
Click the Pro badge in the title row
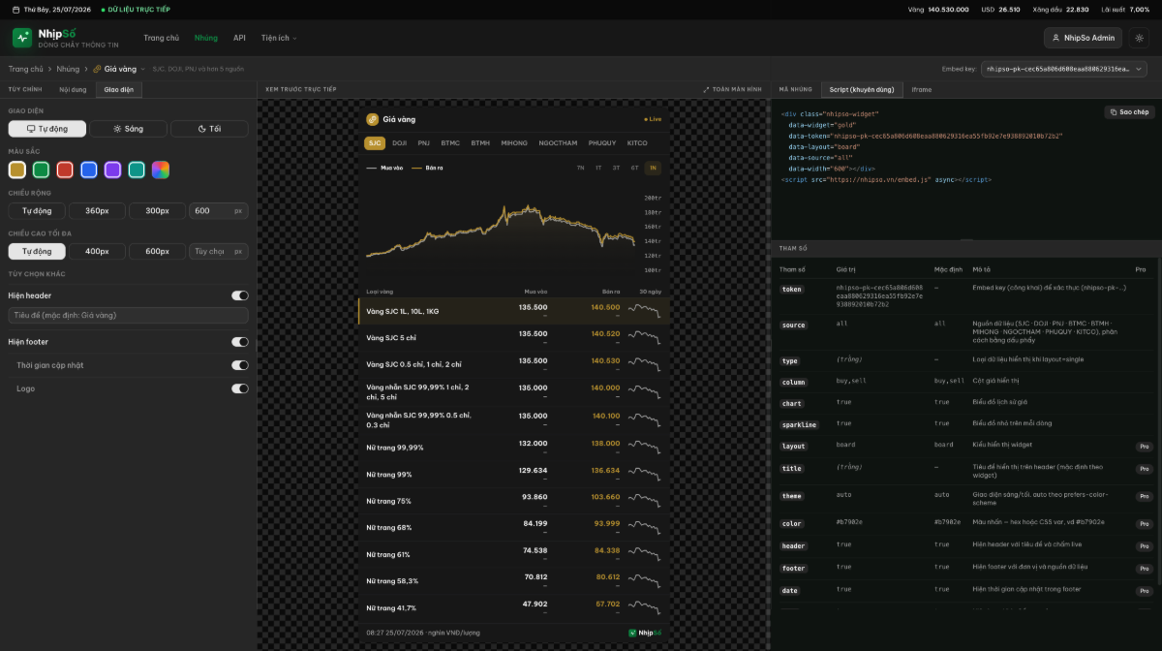pos(1144,470)
